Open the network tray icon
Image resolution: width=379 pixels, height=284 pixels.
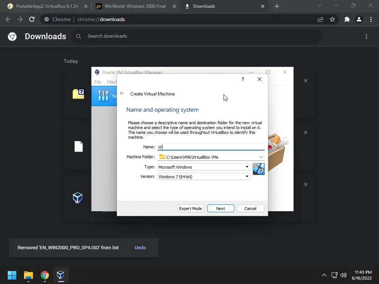coord(334,275)
